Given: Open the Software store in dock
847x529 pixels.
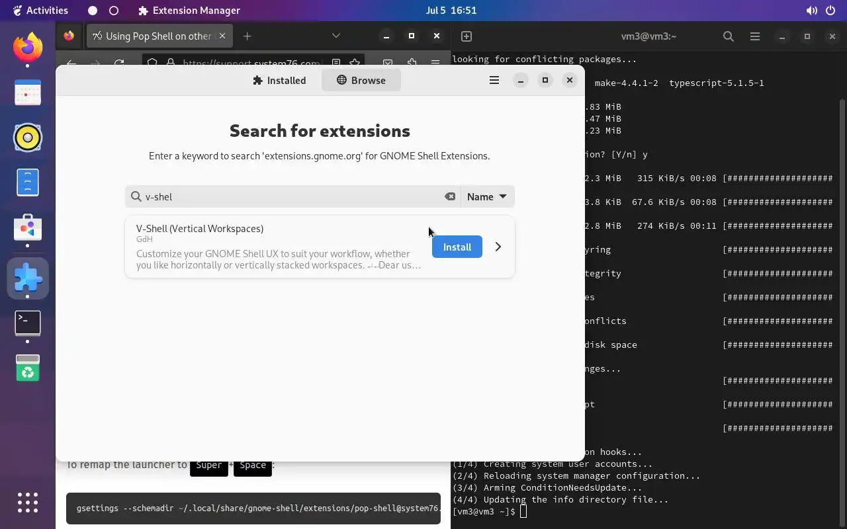Looking at the screenshot, I should pyautogui.click(x=28, y=228).
